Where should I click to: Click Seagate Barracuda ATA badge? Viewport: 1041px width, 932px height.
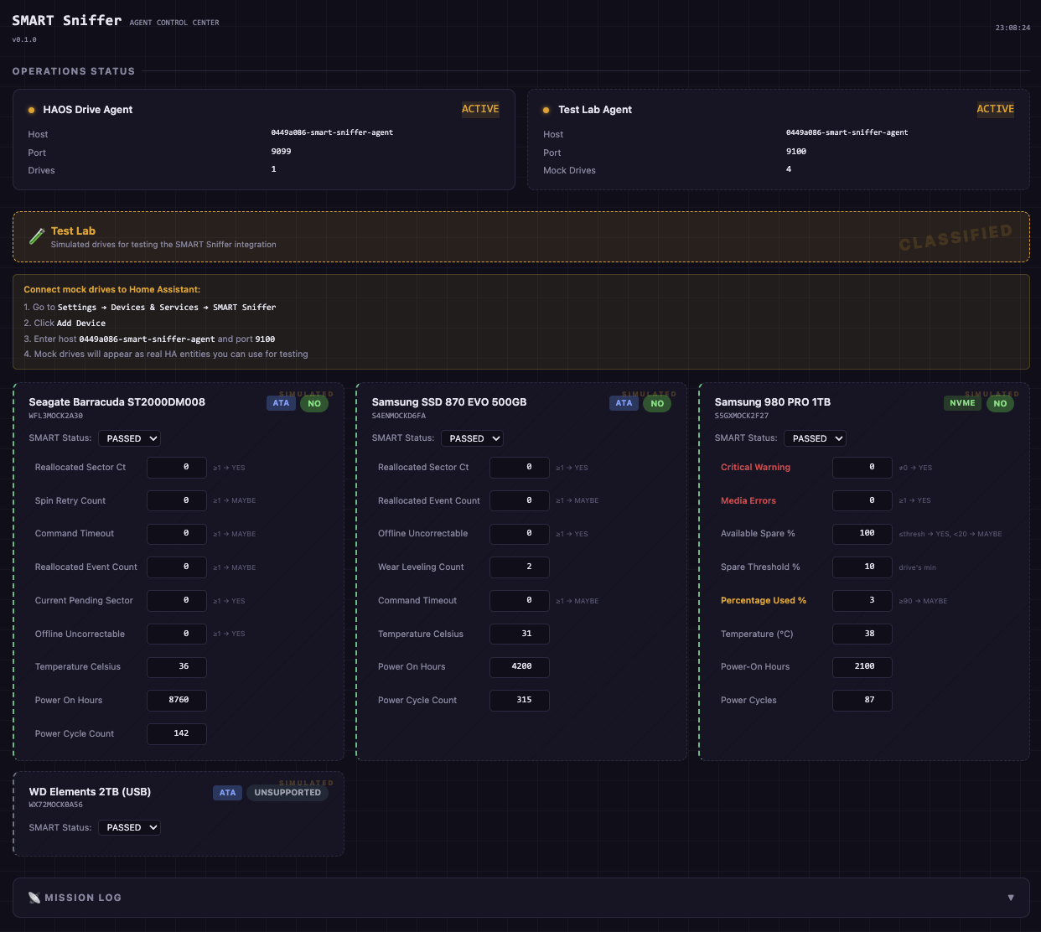[x=281, y=403]
